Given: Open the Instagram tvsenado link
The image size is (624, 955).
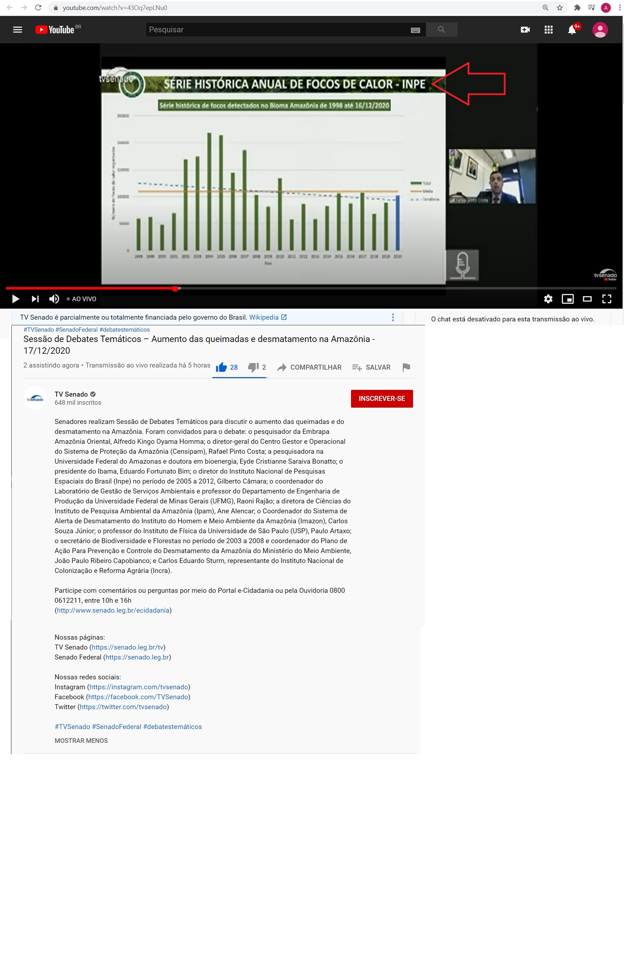Looking at the screenshot, I should [x=139, y=687].
